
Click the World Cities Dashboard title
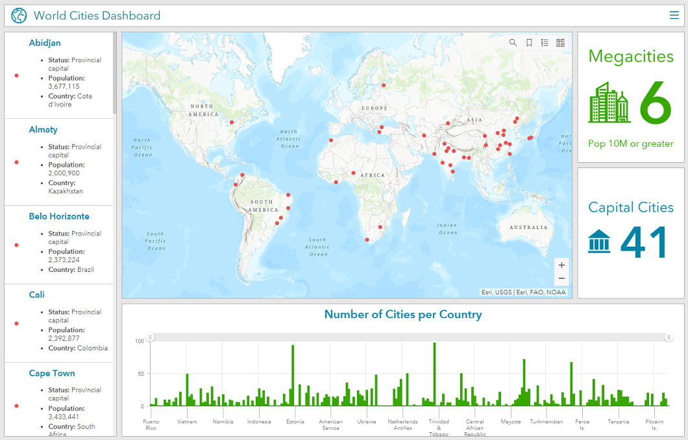coord(97,16)
